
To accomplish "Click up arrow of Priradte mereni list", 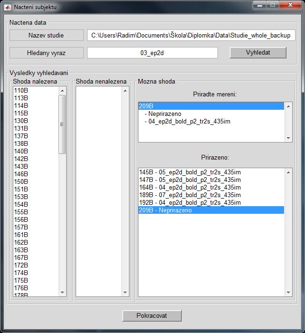I will pos(288,106).
